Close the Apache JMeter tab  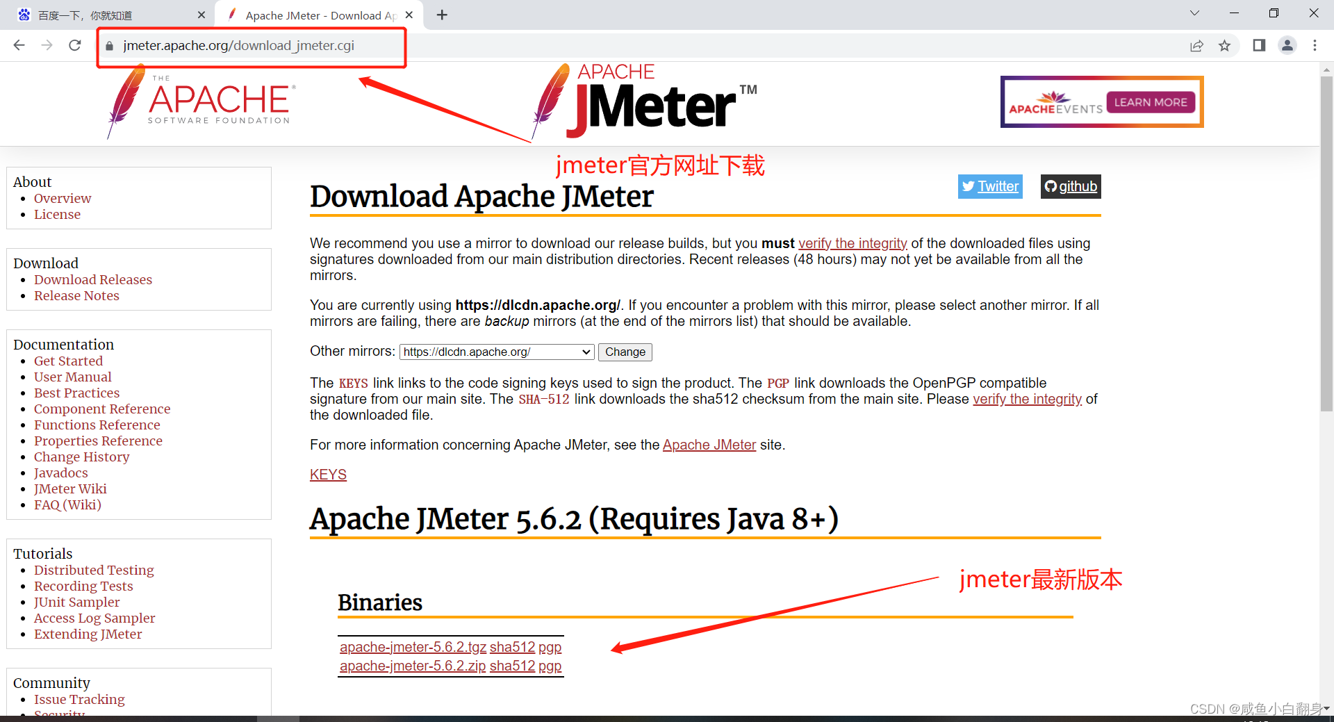coord(409,15)
